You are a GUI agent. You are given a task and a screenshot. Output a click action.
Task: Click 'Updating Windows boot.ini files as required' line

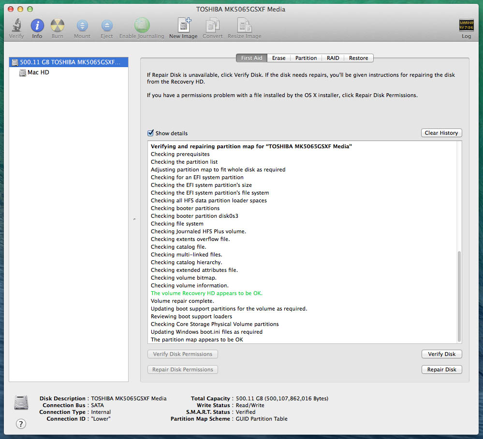[206, 332]
